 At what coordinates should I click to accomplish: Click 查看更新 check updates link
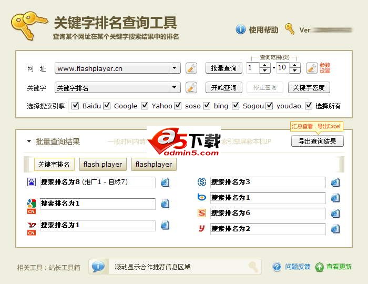click(339, 267)
